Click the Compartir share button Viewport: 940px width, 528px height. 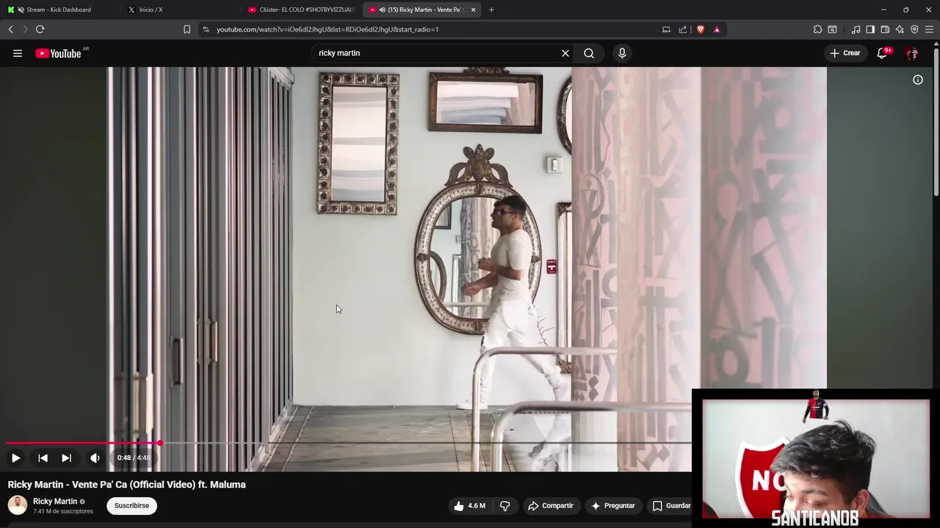(x=551, y=505)
